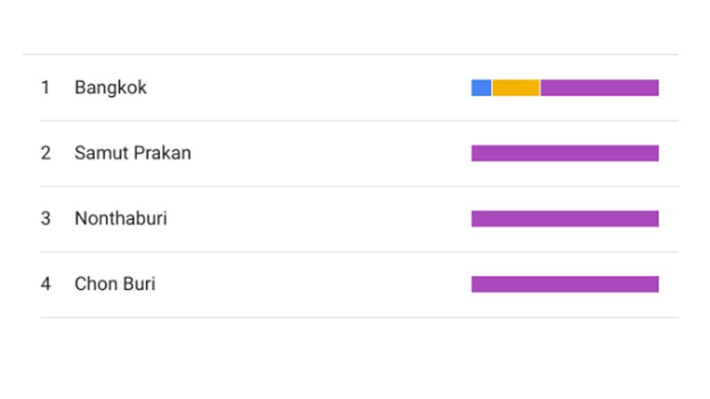Click the divider between Samut Prakan and Nonthaburi
The width and height of the screenshot is (710, 399).
click(x=358, y=186)
